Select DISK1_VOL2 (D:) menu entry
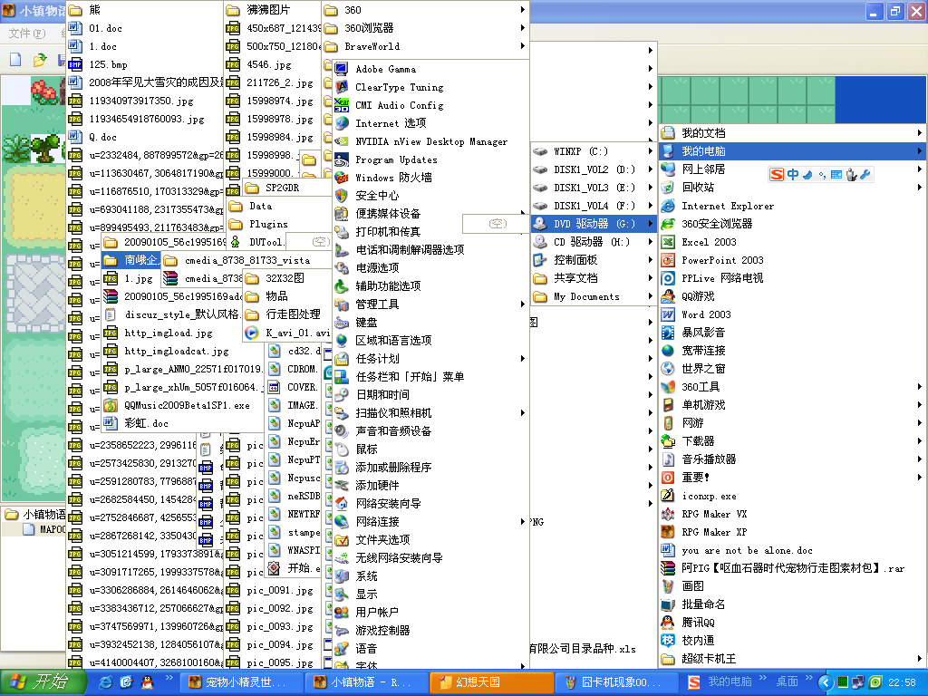This screenshot has height=696, width=928. pyautogui.click(x=594, y=169)
